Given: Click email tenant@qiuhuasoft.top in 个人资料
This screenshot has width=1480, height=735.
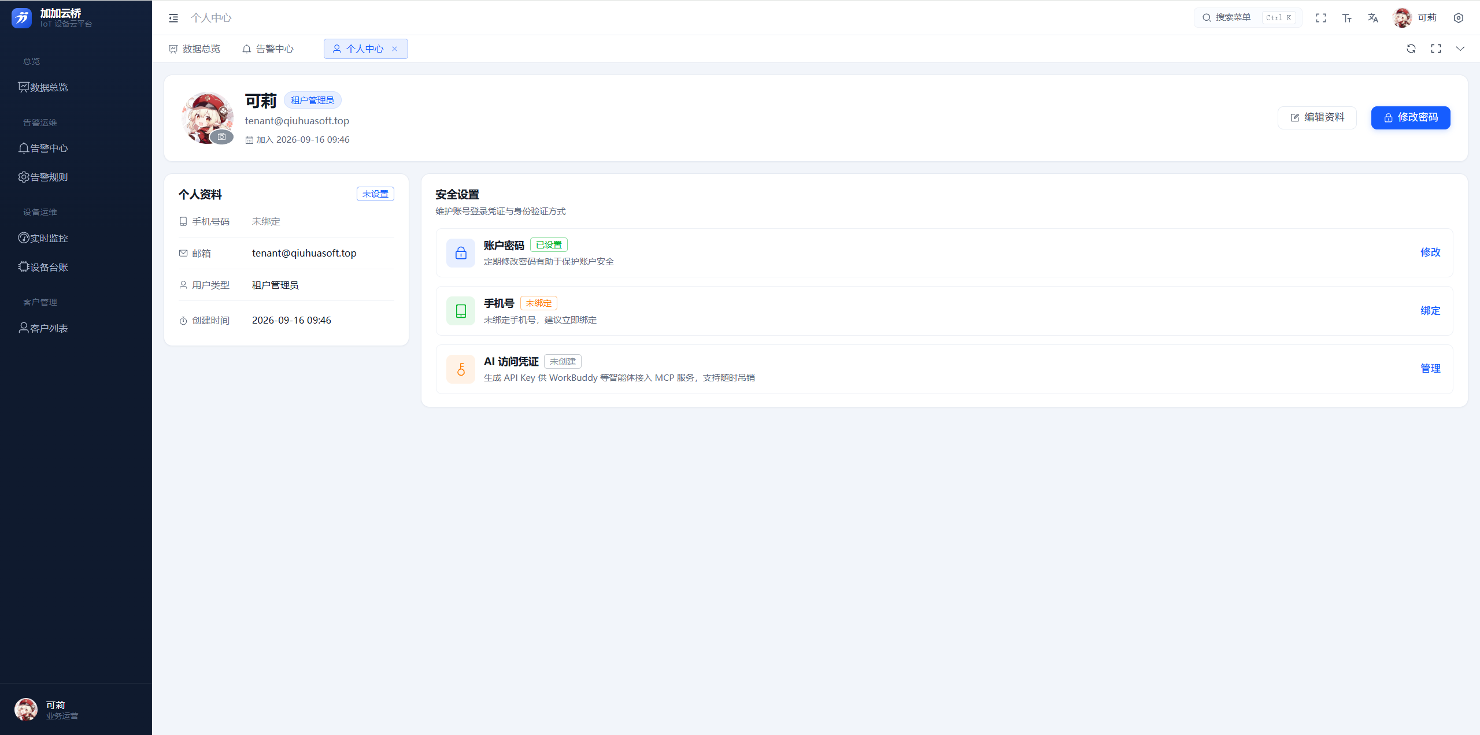Looking at the screenshot, I should pos(304,253).
